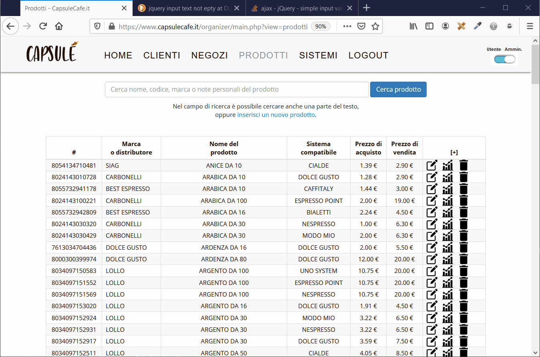The height and width of the screenshot is (357, 540).
Task: Edit ARGENTO DA 100 Espresso Point row
Action: click(432, 283)
